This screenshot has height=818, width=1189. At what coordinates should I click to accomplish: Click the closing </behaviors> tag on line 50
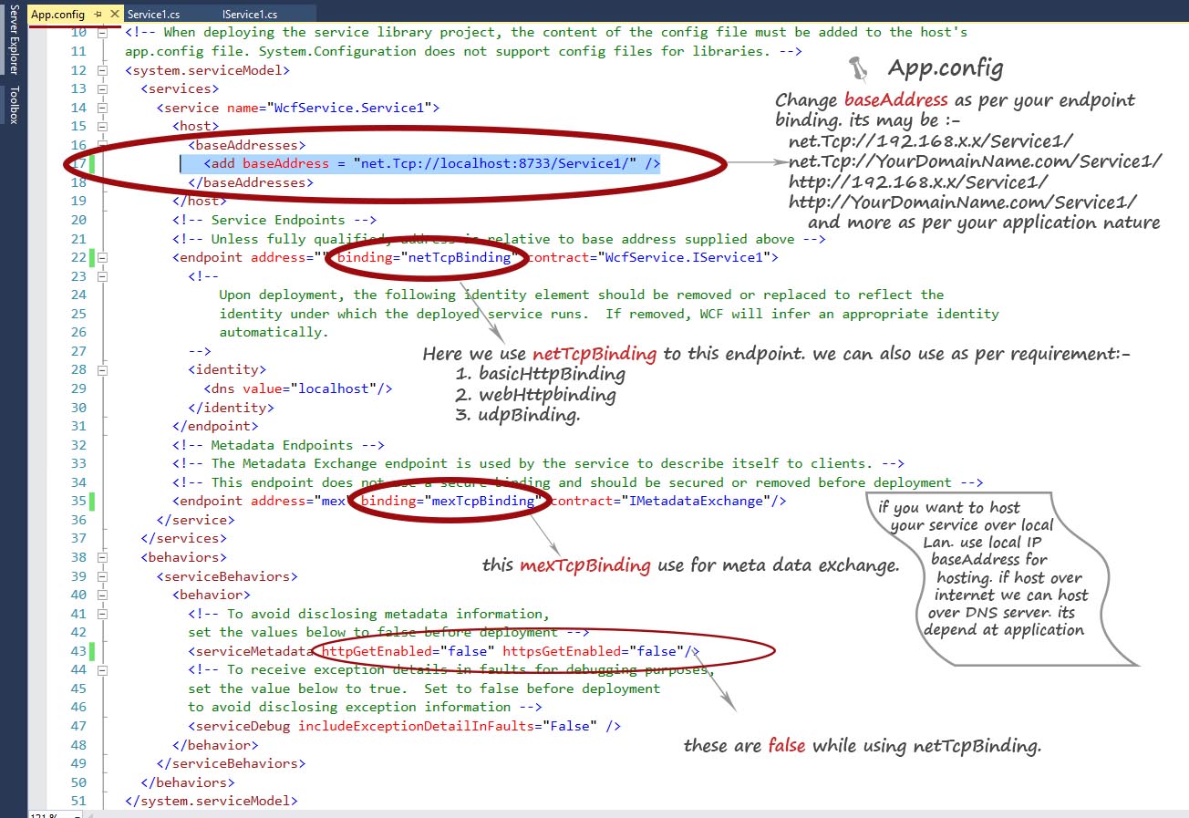coord(188,782)
